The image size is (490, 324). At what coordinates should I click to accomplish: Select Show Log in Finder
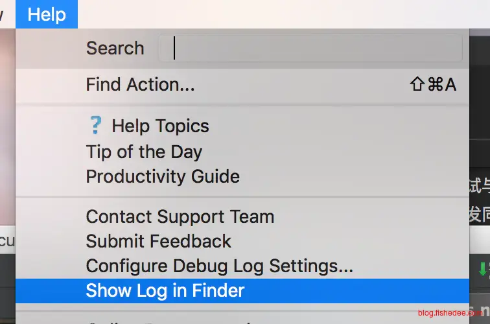click(165, 290)
